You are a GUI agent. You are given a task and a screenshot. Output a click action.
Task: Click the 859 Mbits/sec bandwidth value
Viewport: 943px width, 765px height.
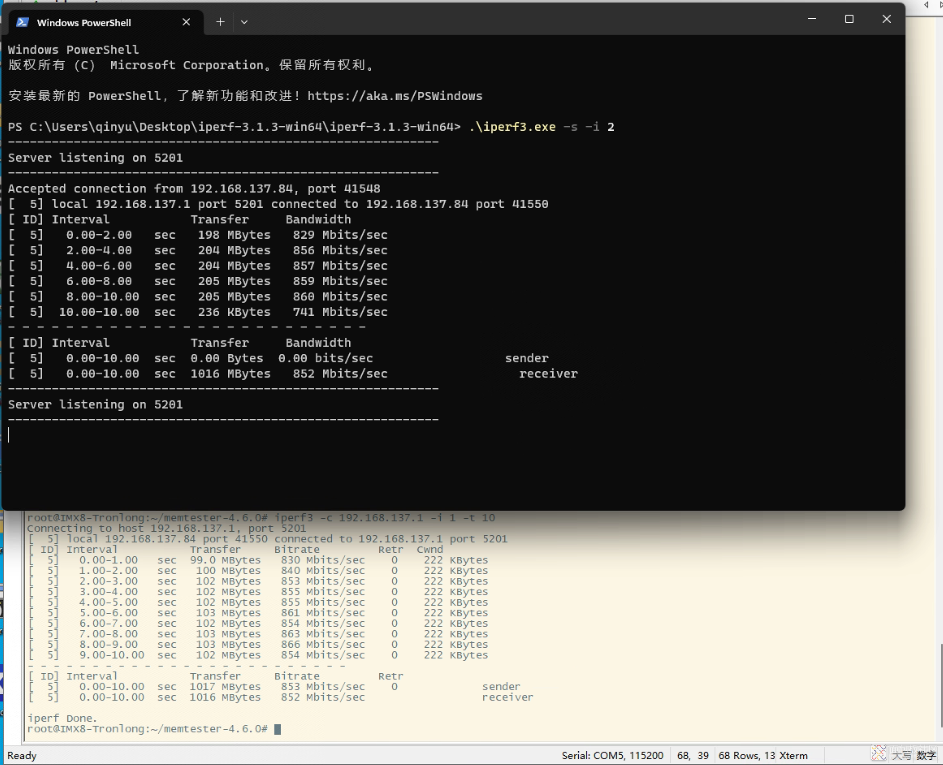coord(340,281)
